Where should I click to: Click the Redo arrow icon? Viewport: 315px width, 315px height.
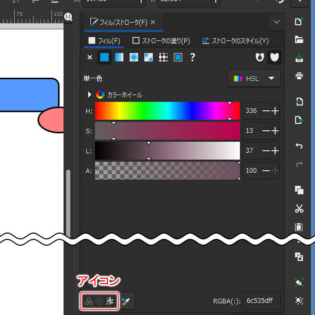[299, 164]
